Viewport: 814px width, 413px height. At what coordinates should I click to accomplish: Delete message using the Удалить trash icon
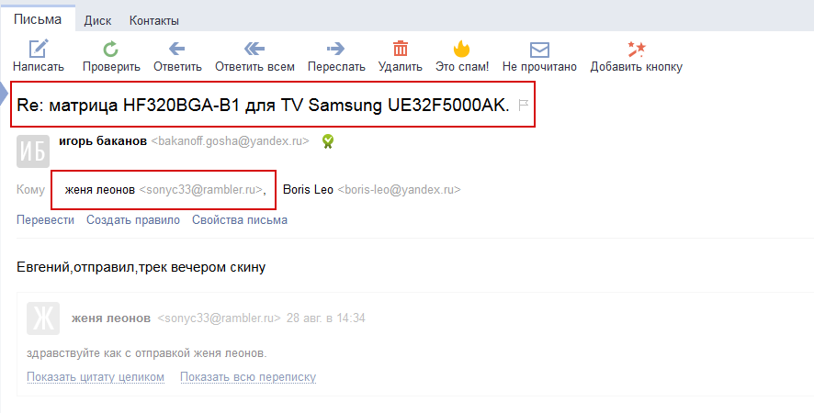click(x=401, y=50)
